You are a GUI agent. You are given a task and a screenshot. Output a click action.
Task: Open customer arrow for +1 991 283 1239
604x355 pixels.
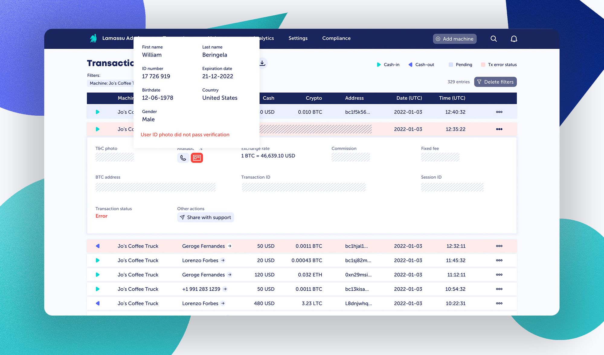tap(225, 289)
